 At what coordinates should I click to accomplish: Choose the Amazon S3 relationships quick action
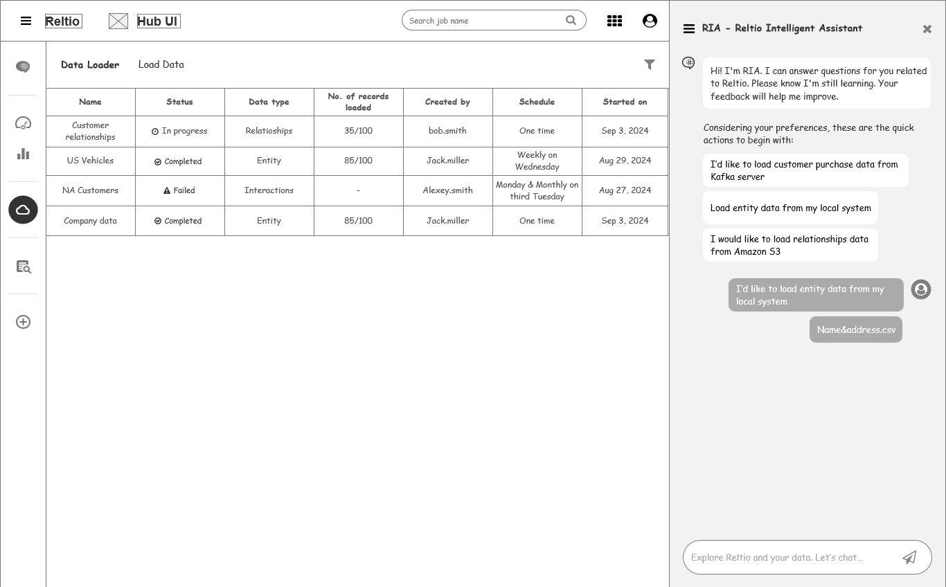point(789,245)
